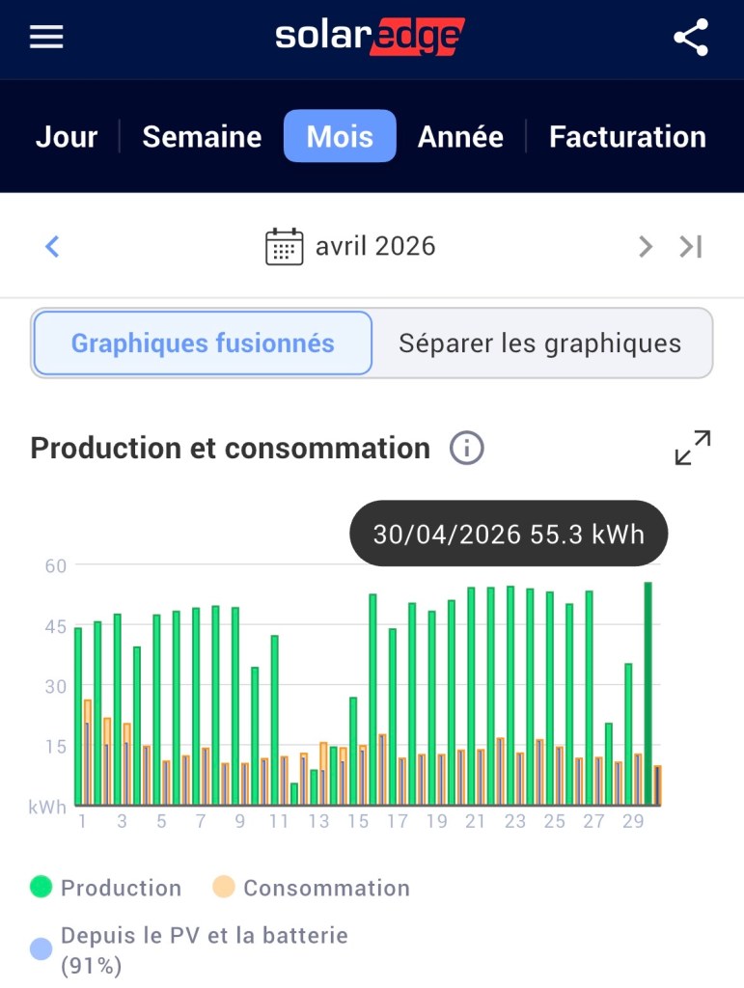Toggle the Production legend series

(x=106, y=888)
